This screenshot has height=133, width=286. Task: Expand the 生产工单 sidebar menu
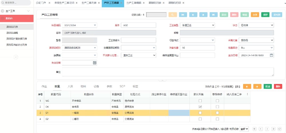point(17,11)
